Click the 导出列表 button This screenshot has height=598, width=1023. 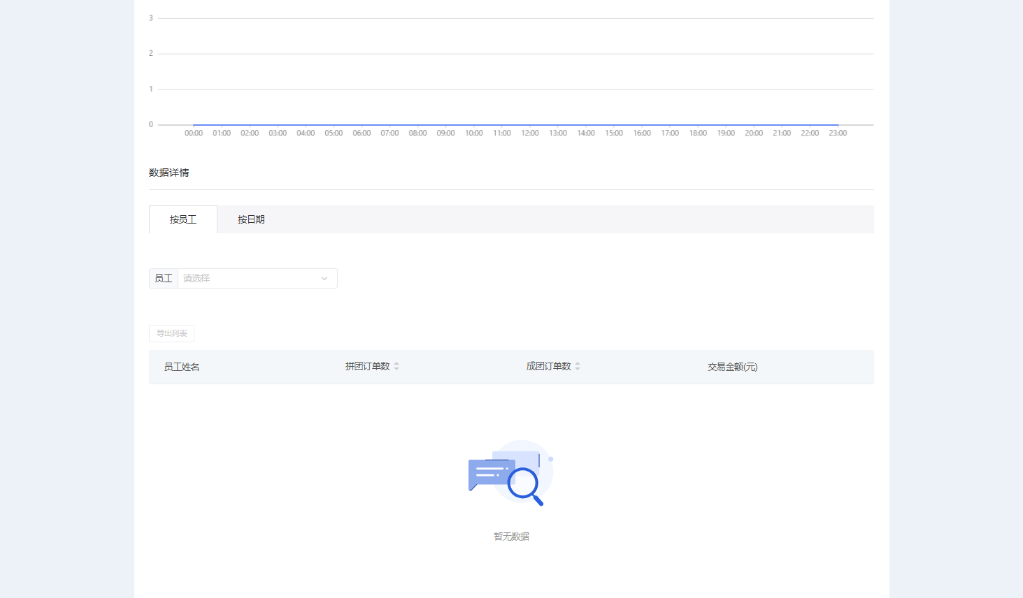click(x=171, y=333)
